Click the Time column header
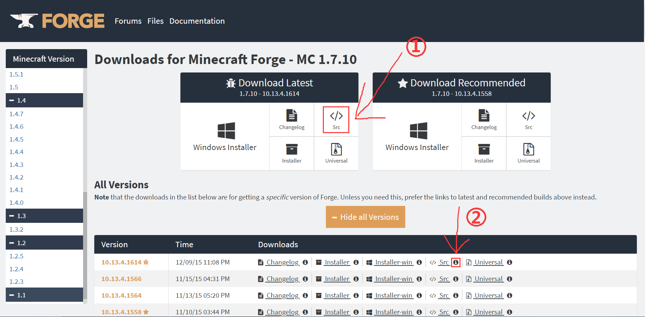The width and height of the screenshot is (645, 317). point(184,245)
